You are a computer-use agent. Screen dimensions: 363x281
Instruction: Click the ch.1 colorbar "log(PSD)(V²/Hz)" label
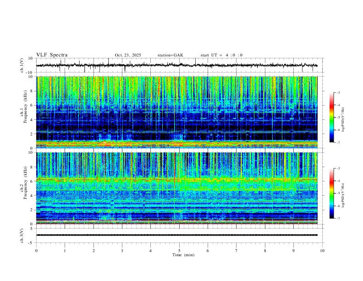click(343, 120)
